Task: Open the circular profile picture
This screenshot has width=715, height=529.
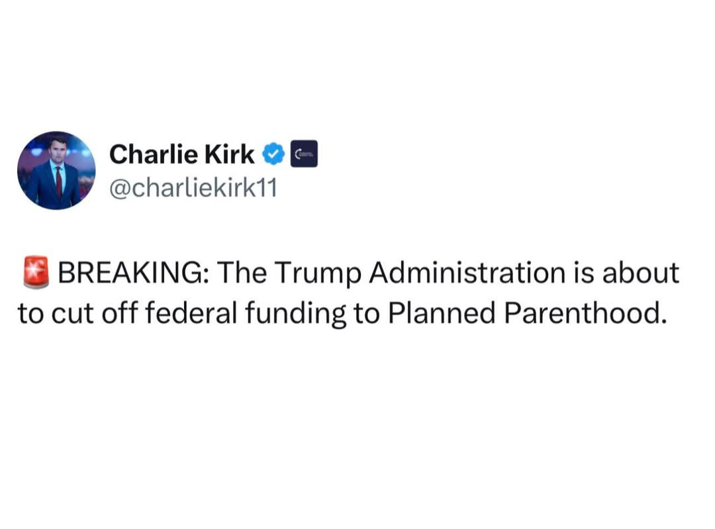Action: pos(57,171)
